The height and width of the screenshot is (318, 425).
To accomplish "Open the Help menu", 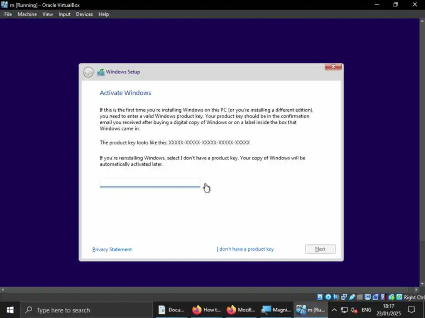I will (x=103, y=14).
